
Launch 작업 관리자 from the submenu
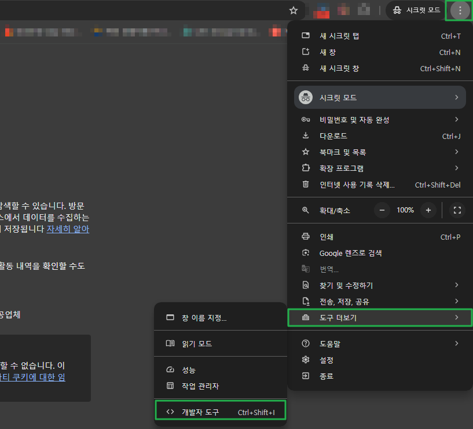pos(220,385)
